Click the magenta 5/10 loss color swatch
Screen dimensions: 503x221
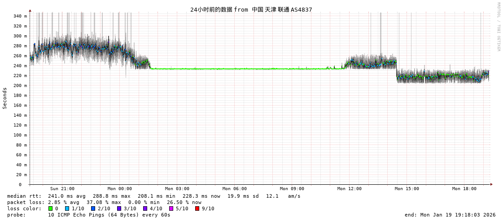(x=171, y=208)
